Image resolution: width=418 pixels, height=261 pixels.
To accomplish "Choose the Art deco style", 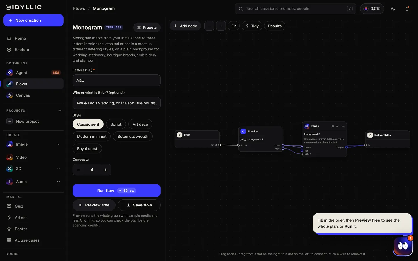I will coord(140,124).
